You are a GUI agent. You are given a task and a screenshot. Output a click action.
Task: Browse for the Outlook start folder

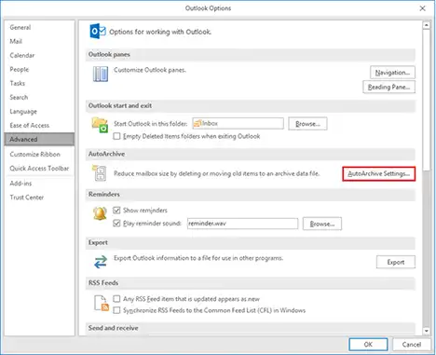click(x=307, y=124)
